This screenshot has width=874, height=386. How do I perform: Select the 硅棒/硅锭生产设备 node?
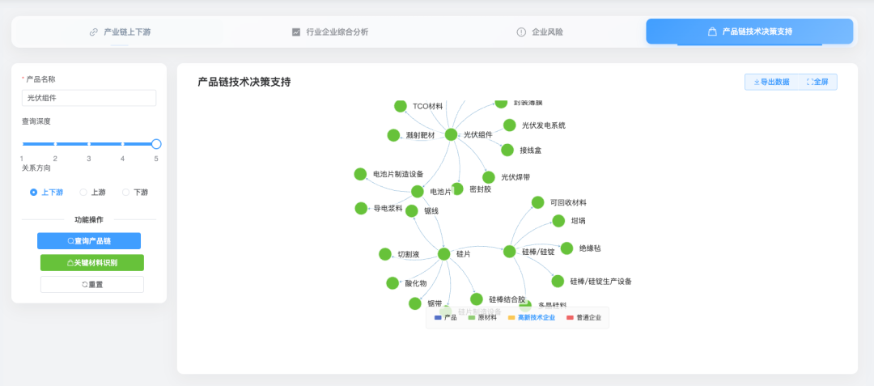(558, 281)
